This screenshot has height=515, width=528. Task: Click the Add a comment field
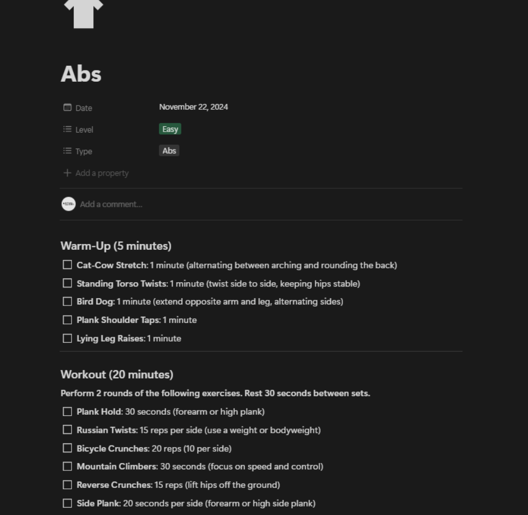[x=111, y=204]
